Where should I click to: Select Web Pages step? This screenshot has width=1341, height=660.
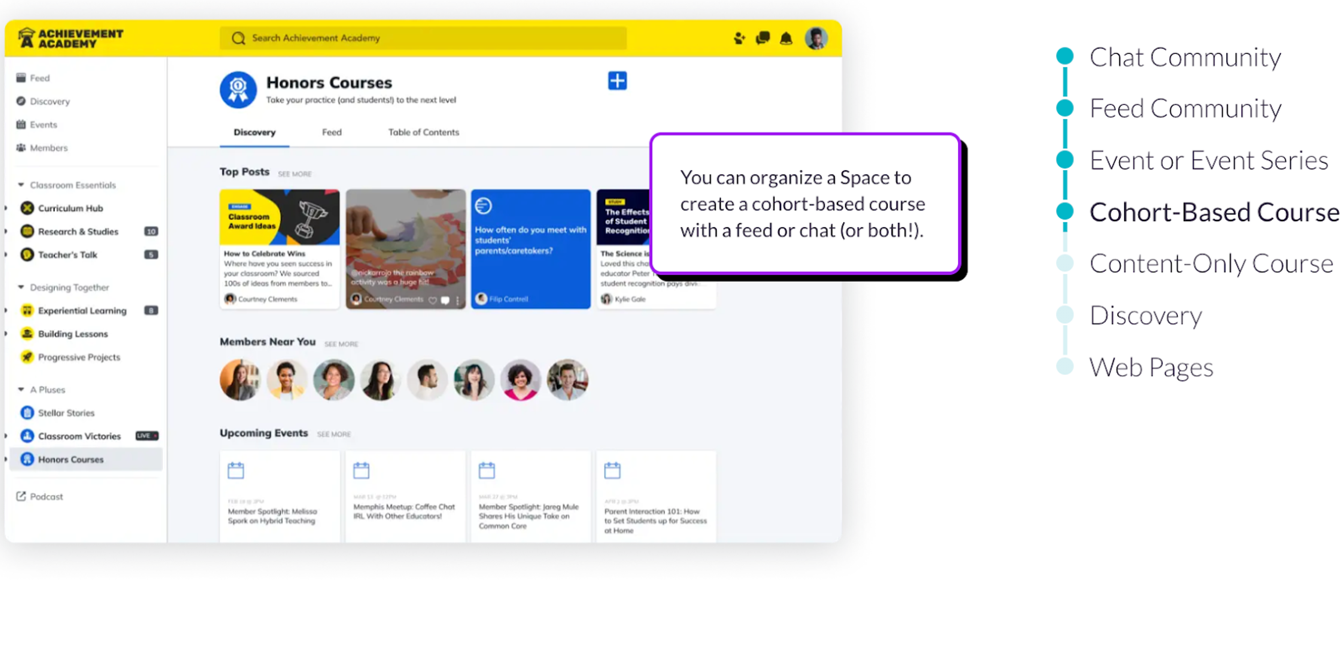[1151, 367]
